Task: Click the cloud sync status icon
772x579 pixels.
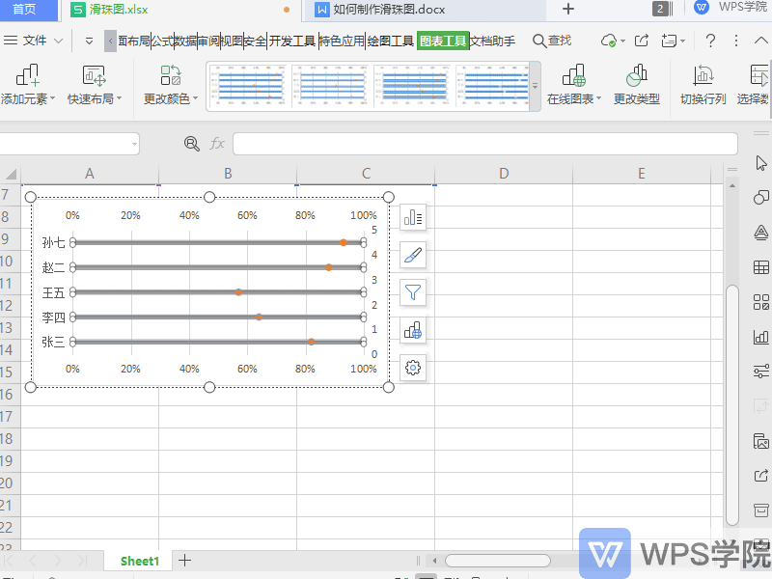Action: 610,41
